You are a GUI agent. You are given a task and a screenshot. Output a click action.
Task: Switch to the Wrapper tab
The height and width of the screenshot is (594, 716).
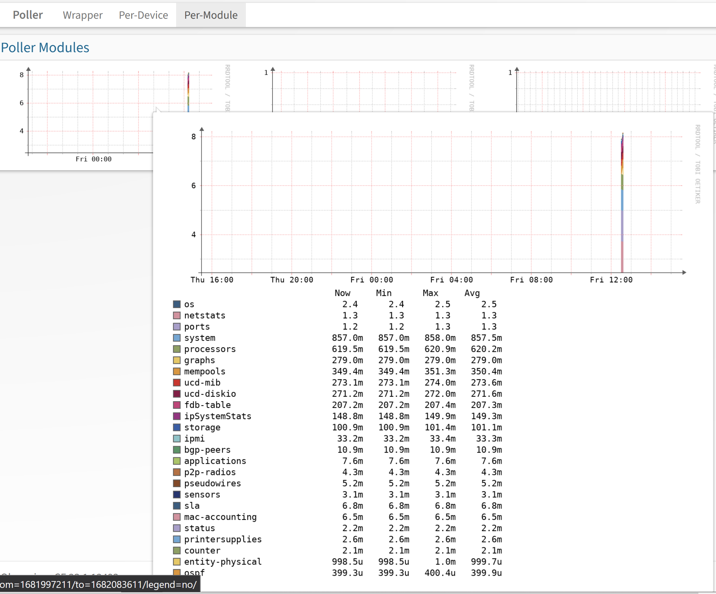click(83, 15)
